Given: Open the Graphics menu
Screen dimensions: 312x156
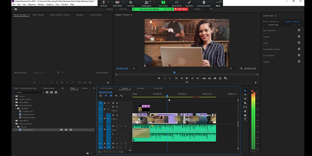Looking at the screenshot, I should pos(50,4).
